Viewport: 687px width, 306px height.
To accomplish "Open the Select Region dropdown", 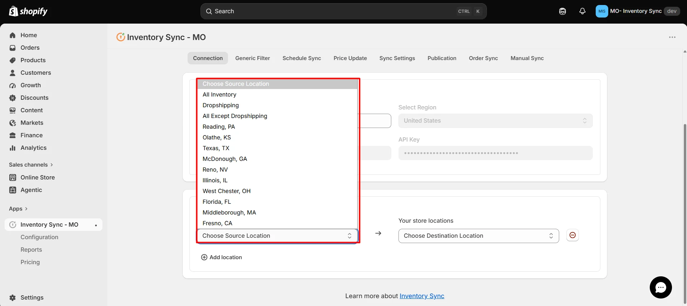I will (495, 121).
